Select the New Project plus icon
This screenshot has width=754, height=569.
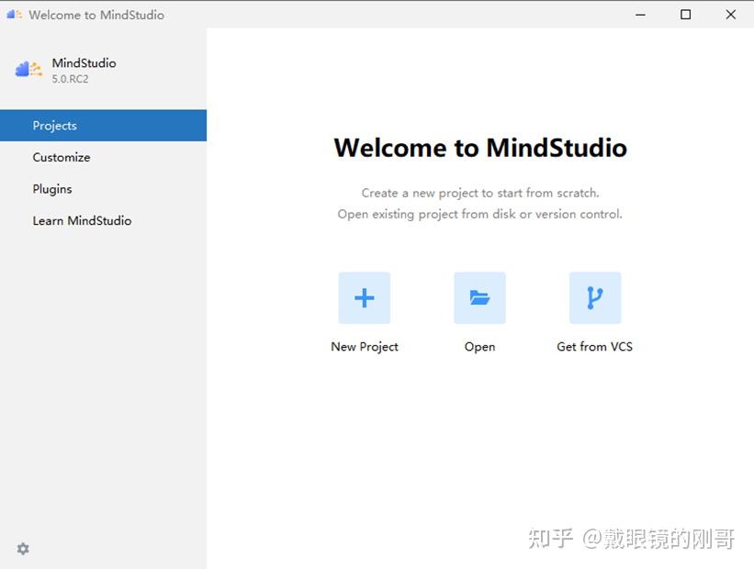[x=364, y=296]
